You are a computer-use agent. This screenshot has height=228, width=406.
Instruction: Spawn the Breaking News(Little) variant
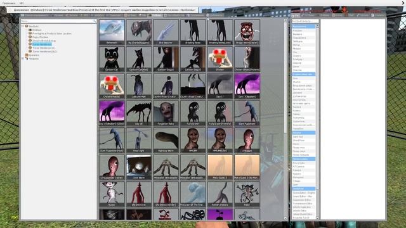pos(220,32)
